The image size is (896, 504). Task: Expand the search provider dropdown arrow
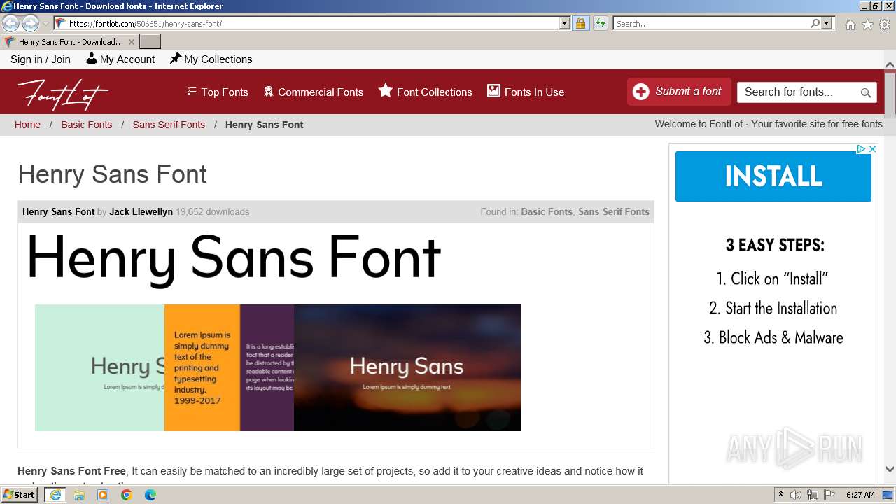click(x=827, y=23)
